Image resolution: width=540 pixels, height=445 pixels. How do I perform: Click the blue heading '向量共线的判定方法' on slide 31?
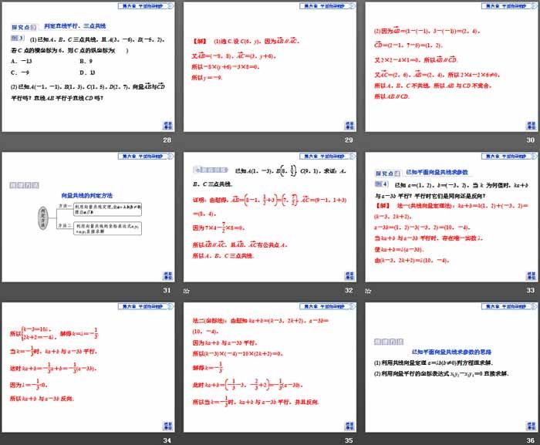click(x=86, y=196)
